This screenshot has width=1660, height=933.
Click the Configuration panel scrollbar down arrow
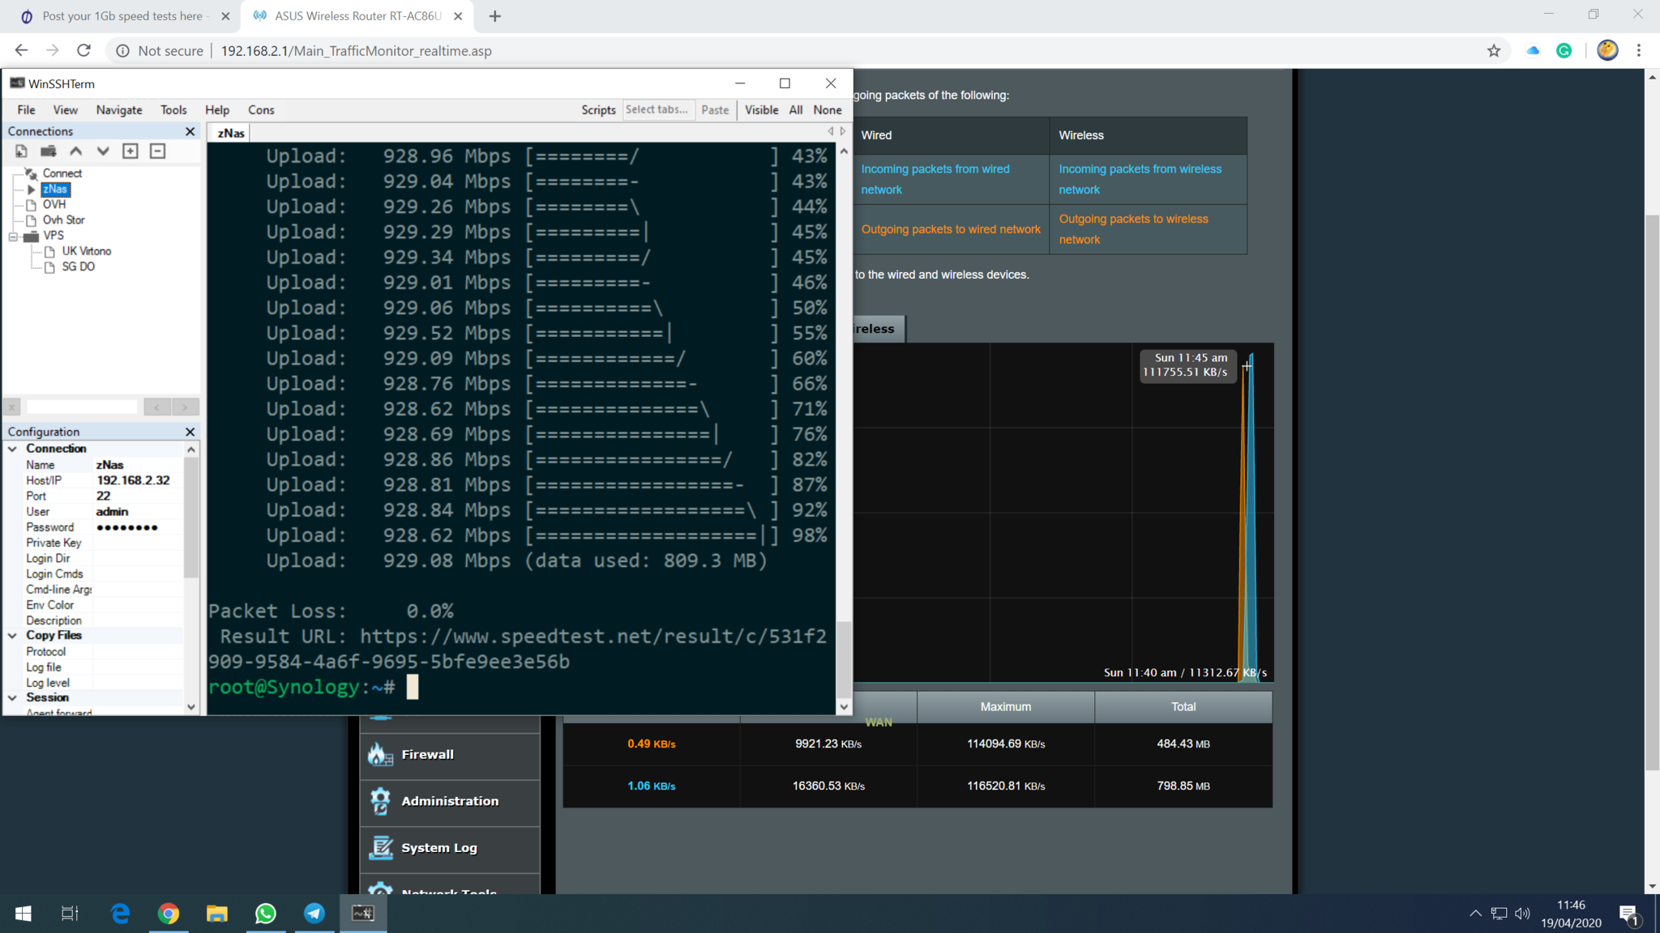point(191,707)
